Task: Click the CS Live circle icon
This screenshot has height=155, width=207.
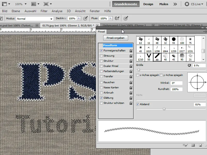Action: (x=187, y=4)
